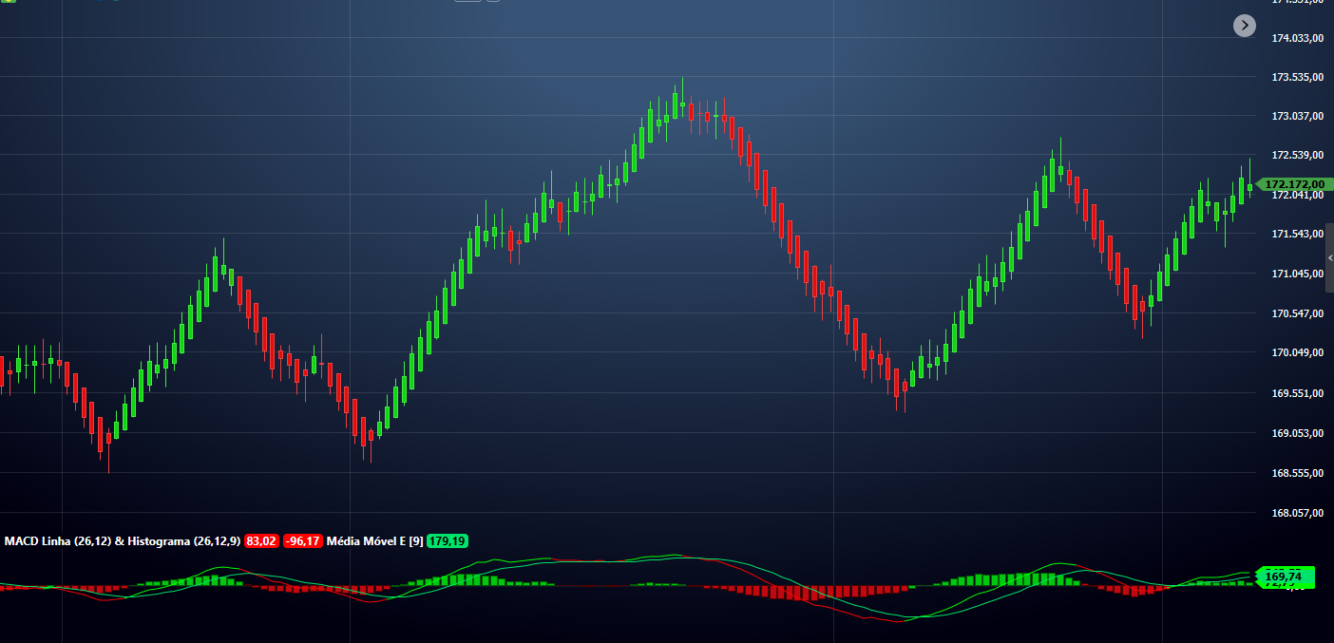Open the Média Móvel E [9] indicator label
The width and height of the screenshot is (1334, 643).
point(374,541)
